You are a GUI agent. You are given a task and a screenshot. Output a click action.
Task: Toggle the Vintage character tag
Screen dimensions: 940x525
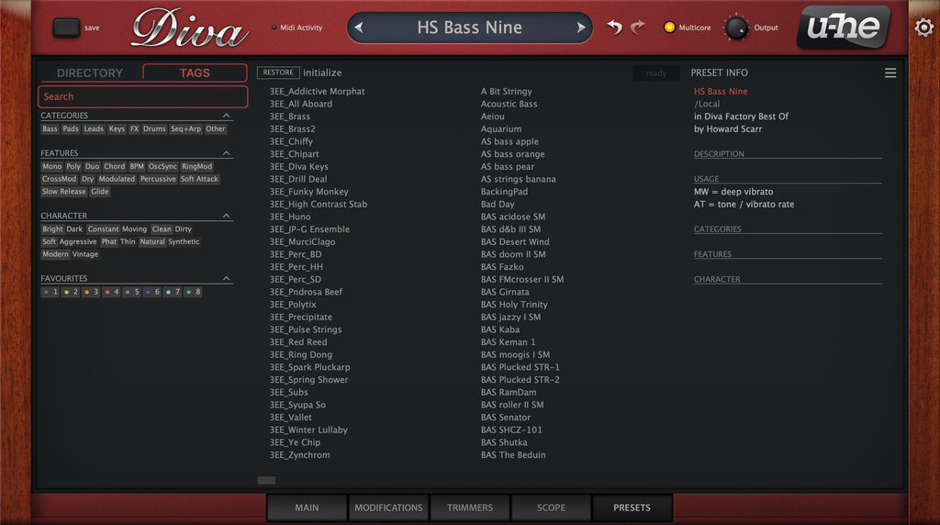[x=85, y=254]
